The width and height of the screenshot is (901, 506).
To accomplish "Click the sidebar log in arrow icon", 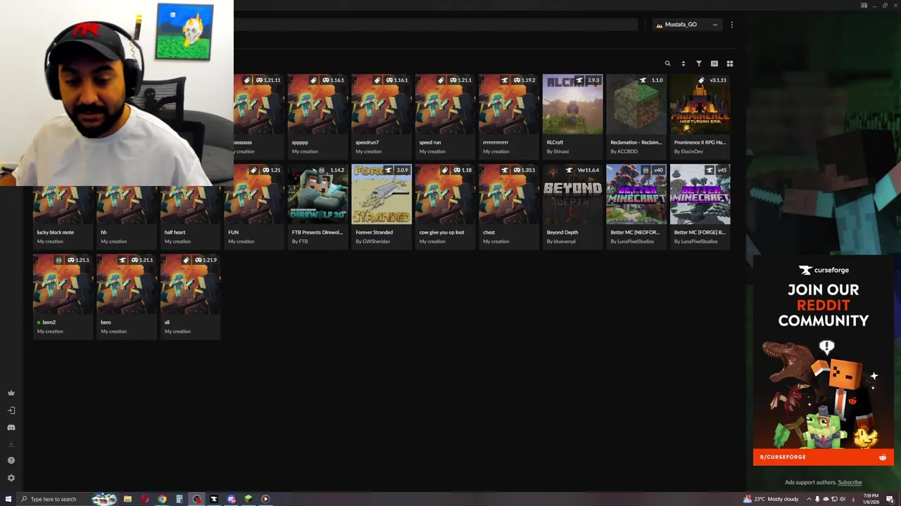I will pyautogui.click(x=11, y=410).
